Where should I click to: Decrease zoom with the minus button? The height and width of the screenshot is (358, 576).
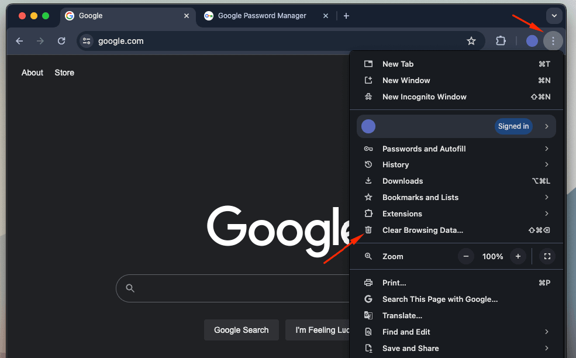466,256
